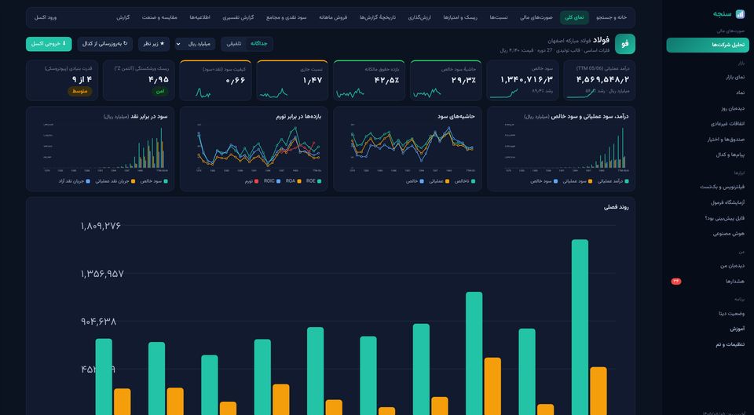Click the sparkline in حاشیهٔ سود خالص card
This screenshot has height=415, width=754.
point(426,93)
